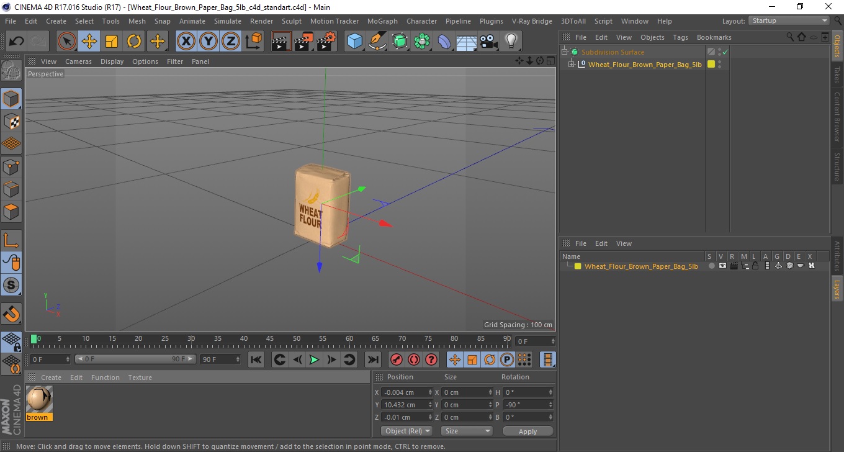844x452 pixels.
Task: Toggle Subdivision Surface green checkmark
Action: [725, 52]
